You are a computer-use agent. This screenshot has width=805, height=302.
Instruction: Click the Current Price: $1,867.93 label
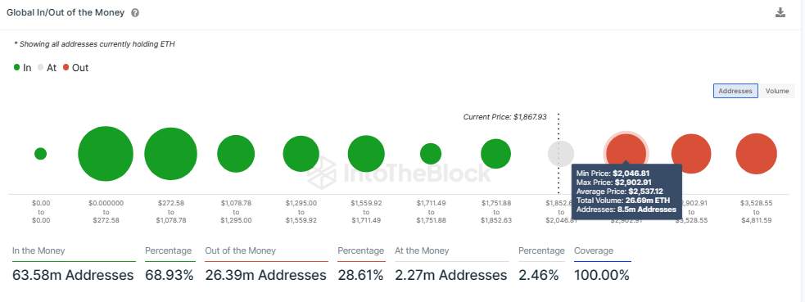pos(504,117)
